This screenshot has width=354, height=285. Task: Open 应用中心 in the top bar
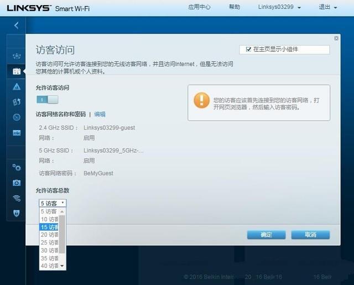click(199, 7)
